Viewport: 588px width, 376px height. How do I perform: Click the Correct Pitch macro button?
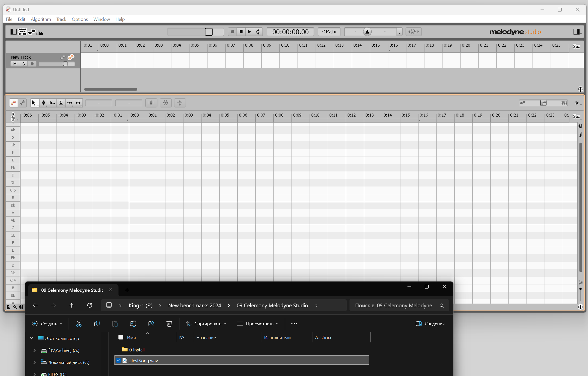tap(151, 103)
